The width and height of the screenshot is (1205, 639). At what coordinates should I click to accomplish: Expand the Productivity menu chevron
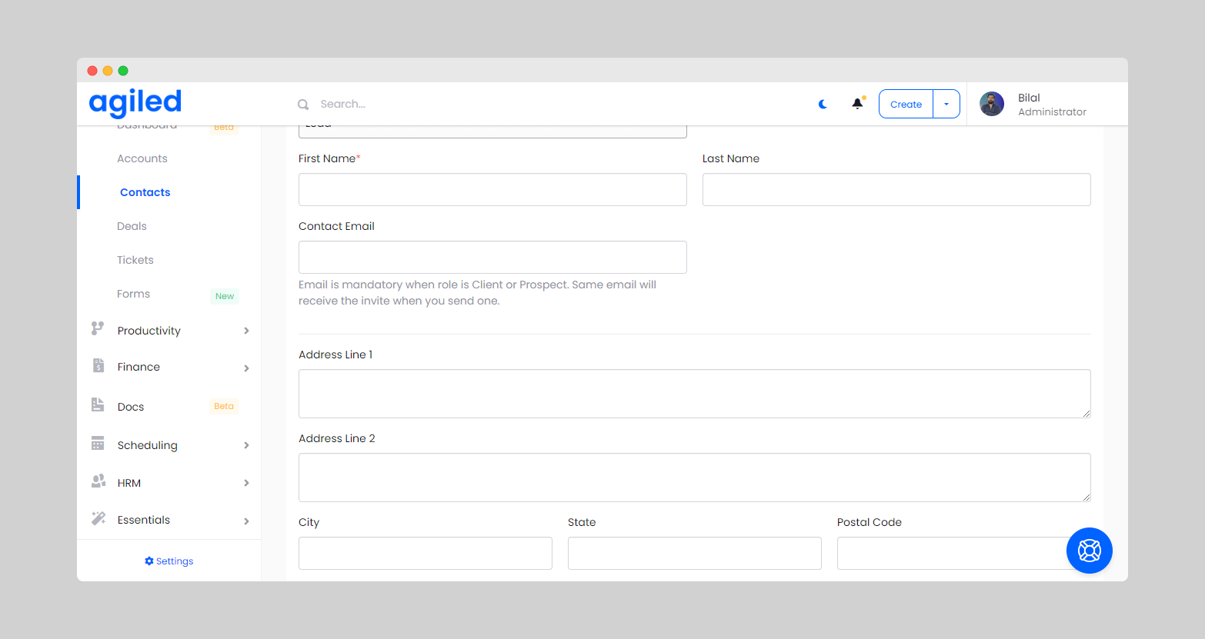(246, 331)
